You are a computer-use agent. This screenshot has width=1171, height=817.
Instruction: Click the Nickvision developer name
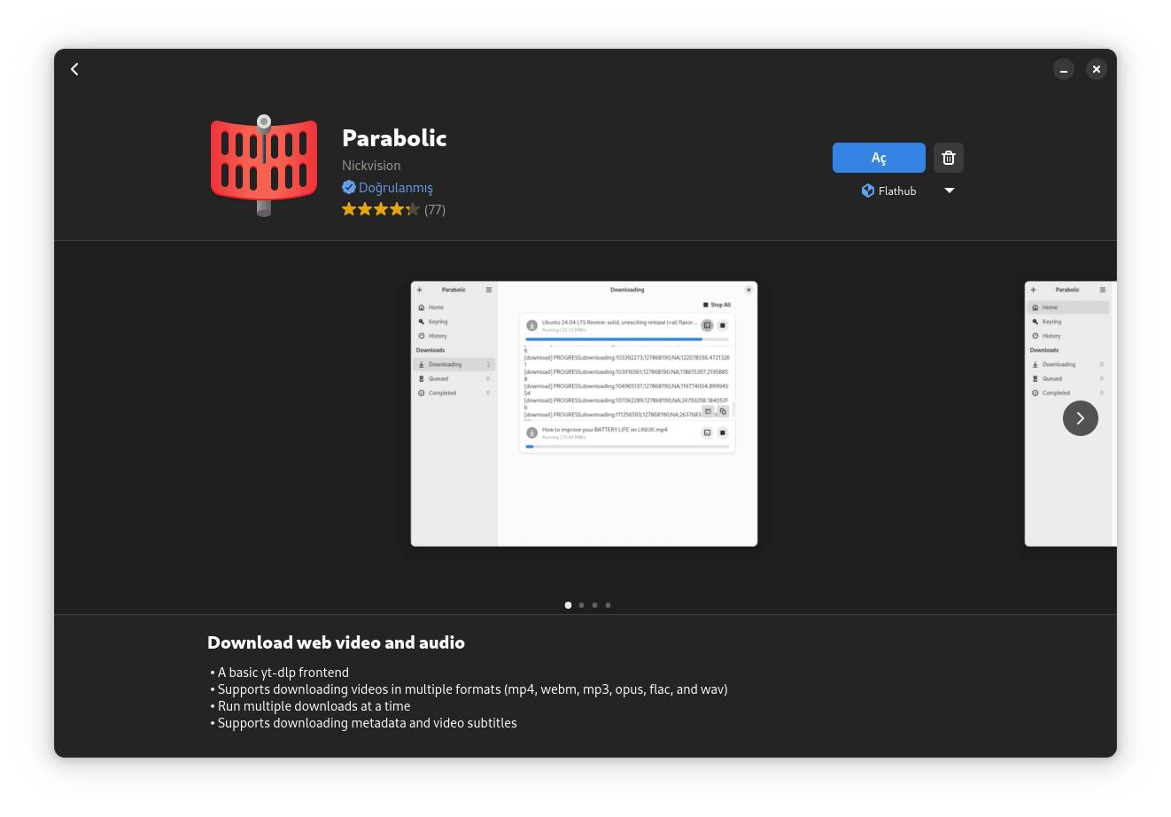[371, 166]
